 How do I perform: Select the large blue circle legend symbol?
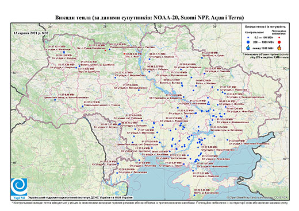coord(248,42)
